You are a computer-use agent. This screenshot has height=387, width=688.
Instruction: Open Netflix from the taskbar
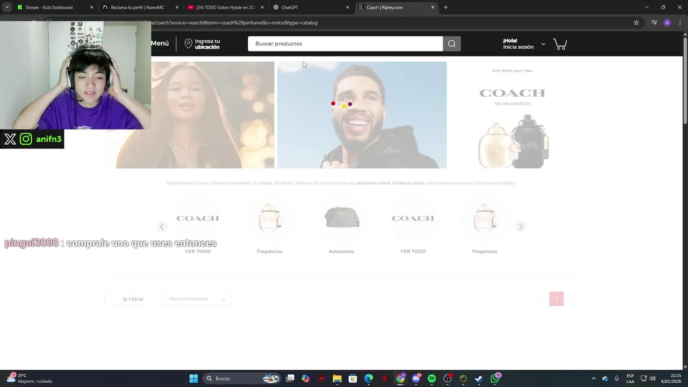[x=384, y=378]
